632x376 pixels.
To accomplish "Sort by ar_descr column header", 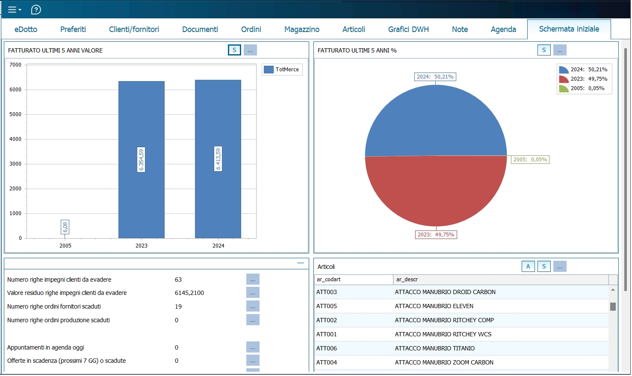I will coord(500,280).
